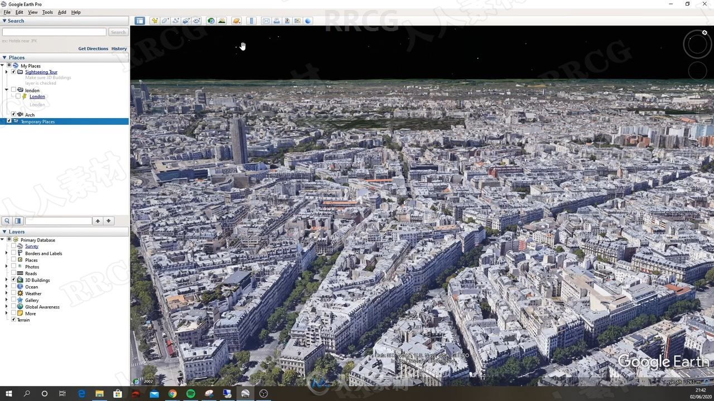Click the Windows Start button

[x=8, y=394]
